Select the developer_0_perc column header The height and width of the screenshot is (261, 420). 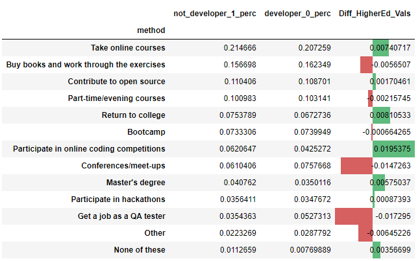click(x=297, y=14)
